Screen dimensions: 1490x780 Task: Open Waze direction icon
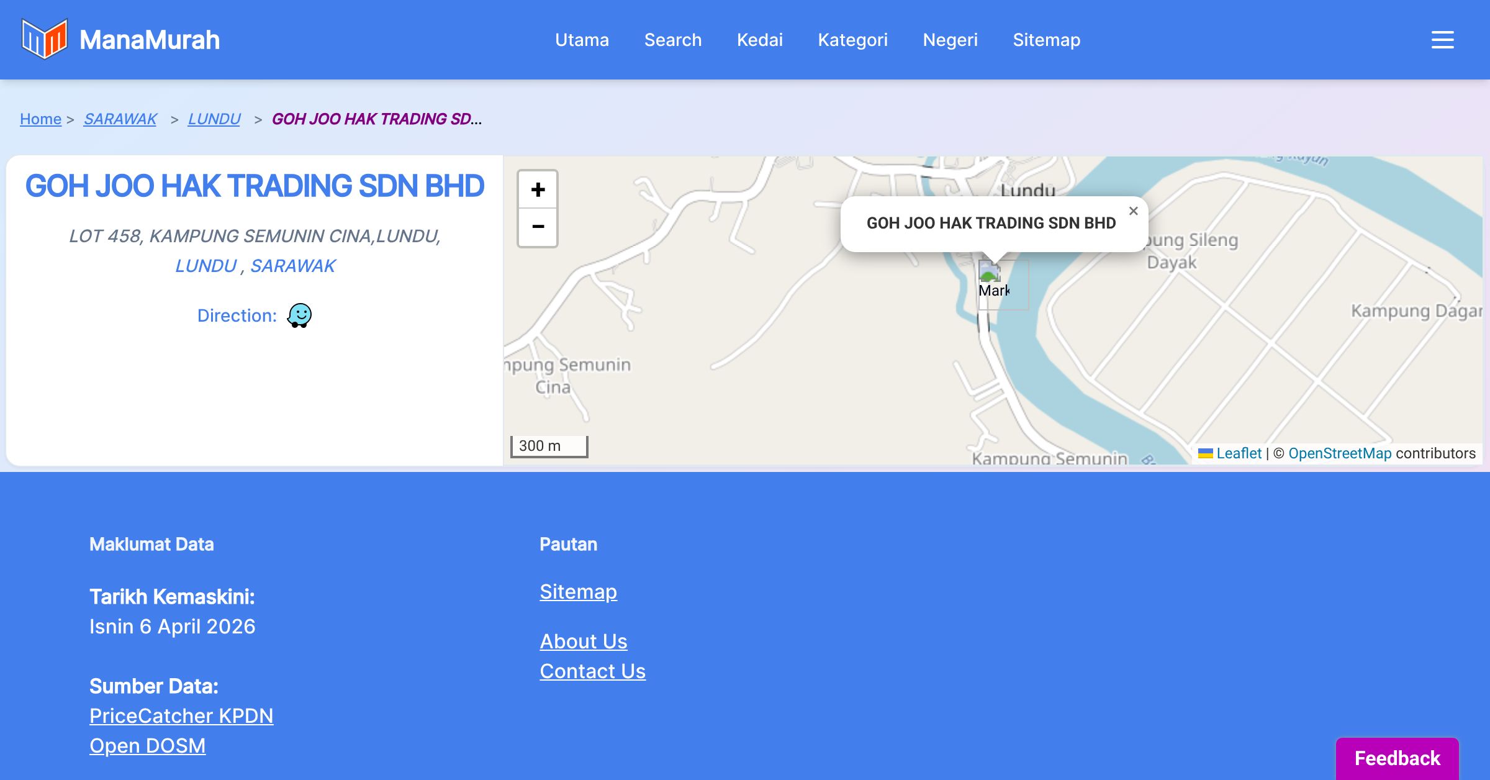pos(299,315)
